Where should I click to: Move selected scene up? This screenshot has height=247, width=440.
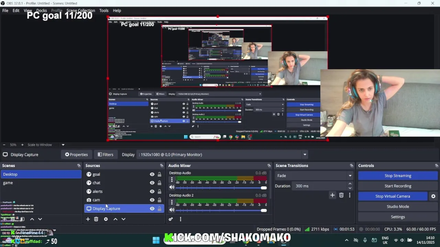point(32,219)
